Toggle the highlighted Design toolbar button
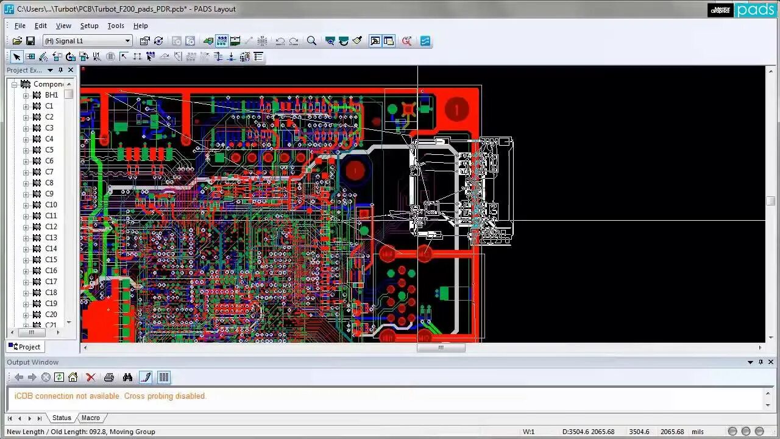 point(221,41)
